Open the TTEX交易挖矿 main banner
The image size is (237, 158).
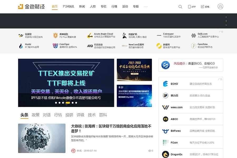[x=66, y=83]
